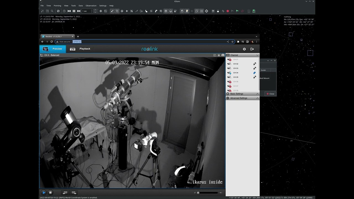
Task: Toggle deep sky objects display
Action: click(117, 11)
